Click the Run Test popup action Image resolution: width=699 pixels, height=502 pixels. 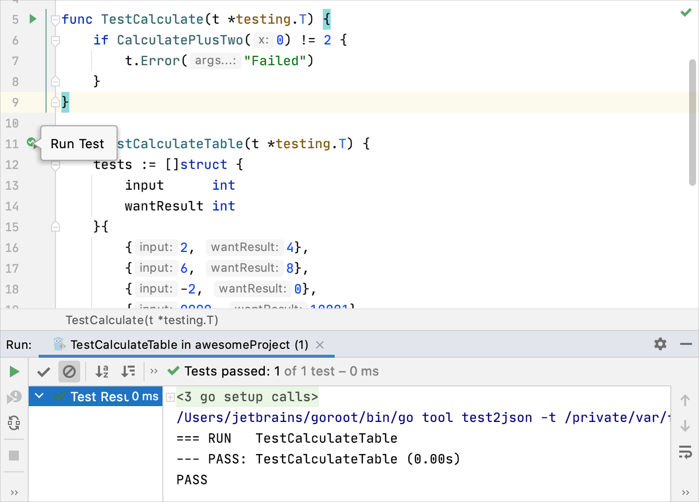coord(77,143)
